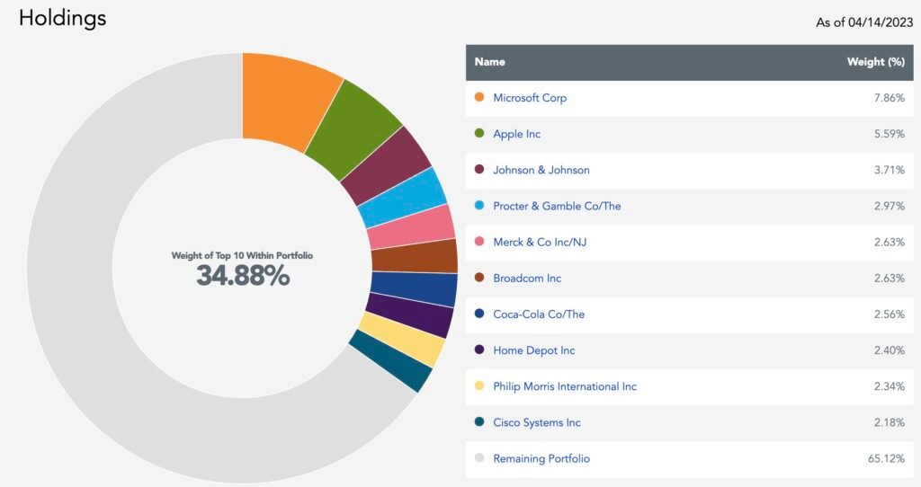The image size is (921, 487).
Task: Sort by the Weight (%) column header
Action: click(x=875, y=62)
